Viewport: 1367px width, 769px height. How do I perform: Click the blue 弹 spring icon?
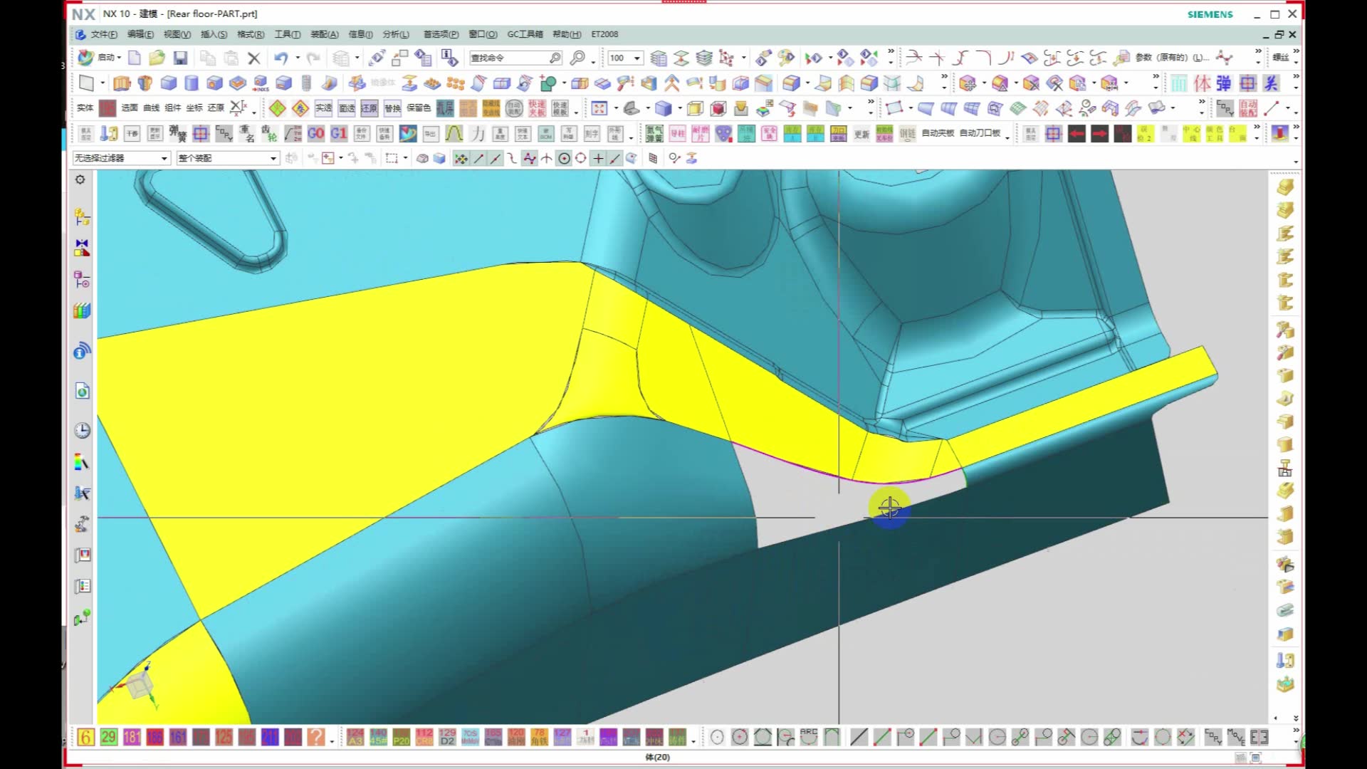tap(1224, 83)
